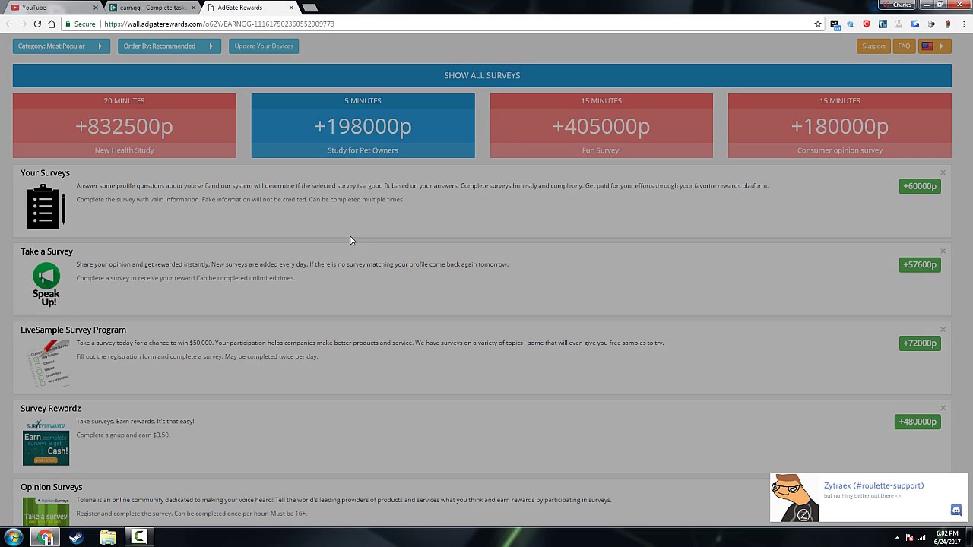The width and height of the screenshot is (973, 547).
Task: Open the New Health Study +832500p card
Action: (124, 125)
